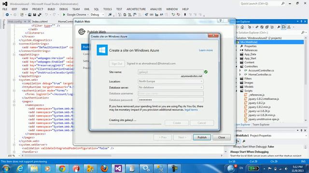
Task: Close the Web.config editor tab
Action: click(x=29, y=21)
